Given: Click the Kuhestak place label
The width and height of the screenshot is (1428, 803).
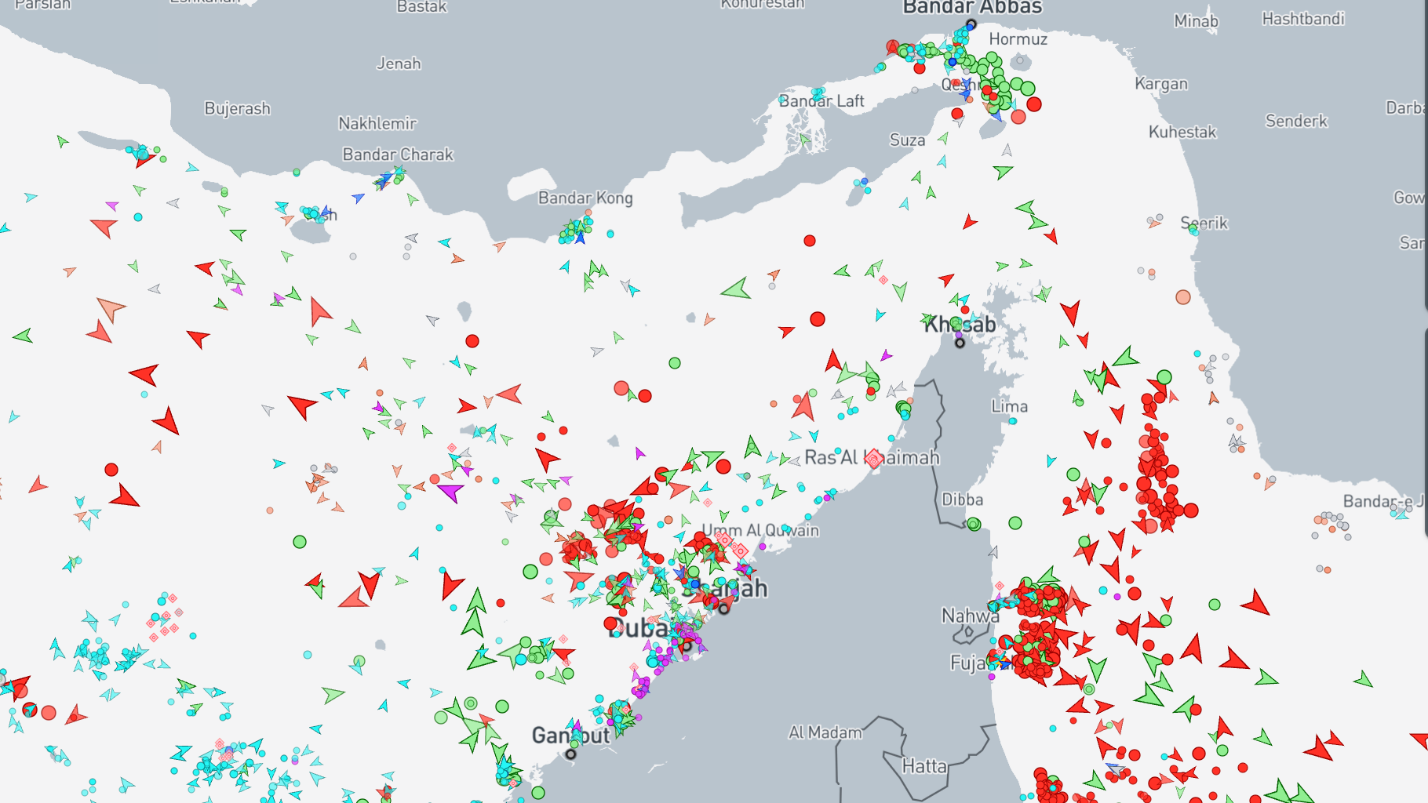Looking at the screenshot, I should pos(1182,132).
